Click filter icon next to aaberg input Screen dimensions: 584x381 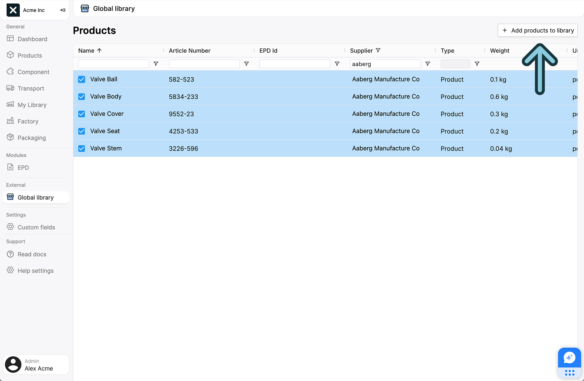click(x=427, y=64)
